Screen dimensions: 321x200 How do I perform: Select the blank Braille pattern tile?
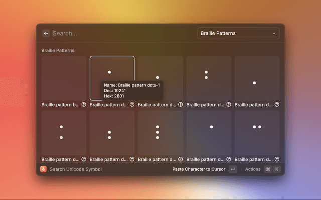(64, 78)
